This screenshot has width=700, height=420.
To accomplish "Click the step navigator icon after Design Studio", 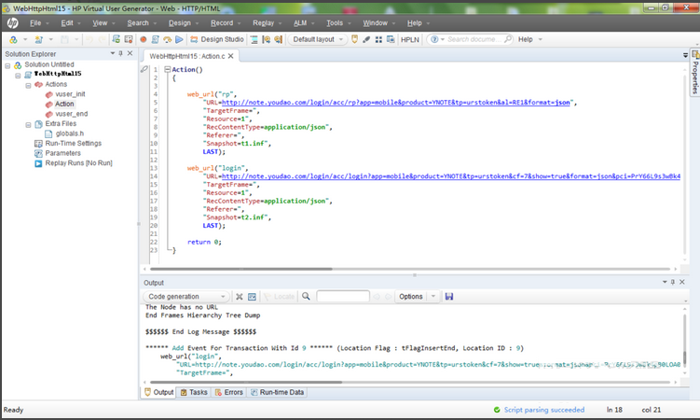I will point(254,39).
